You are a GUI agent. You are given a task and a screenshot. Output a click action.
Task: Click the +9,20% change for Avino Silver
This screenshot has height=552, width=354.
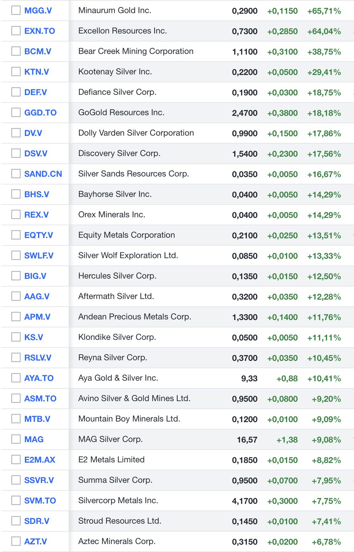click(x=326, y=399)
